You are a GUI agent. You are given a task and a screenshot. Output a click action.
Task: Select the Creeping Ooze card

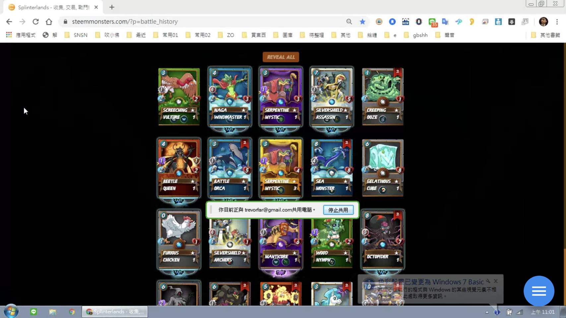tap(383, 97)
